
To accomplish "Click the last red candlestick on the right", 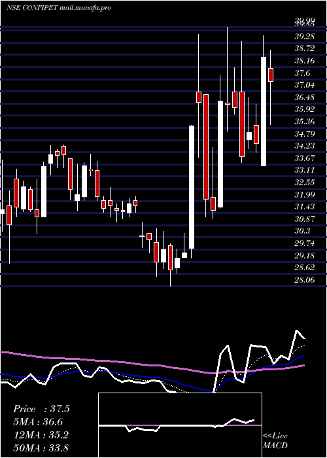I will [x=271, y=75].
